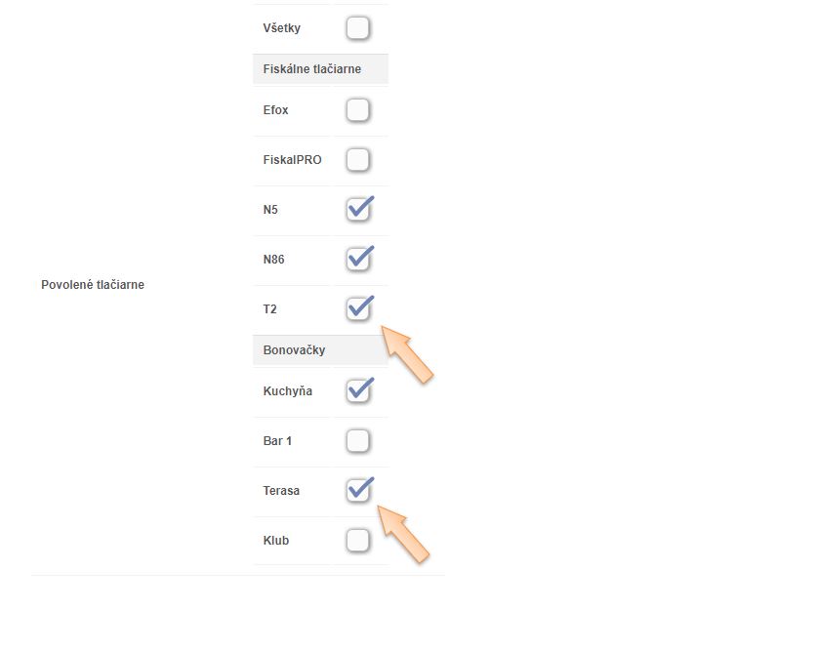Enable the Všetky checkbox
This screenshot has width=817, height=651.
(358, 28)
